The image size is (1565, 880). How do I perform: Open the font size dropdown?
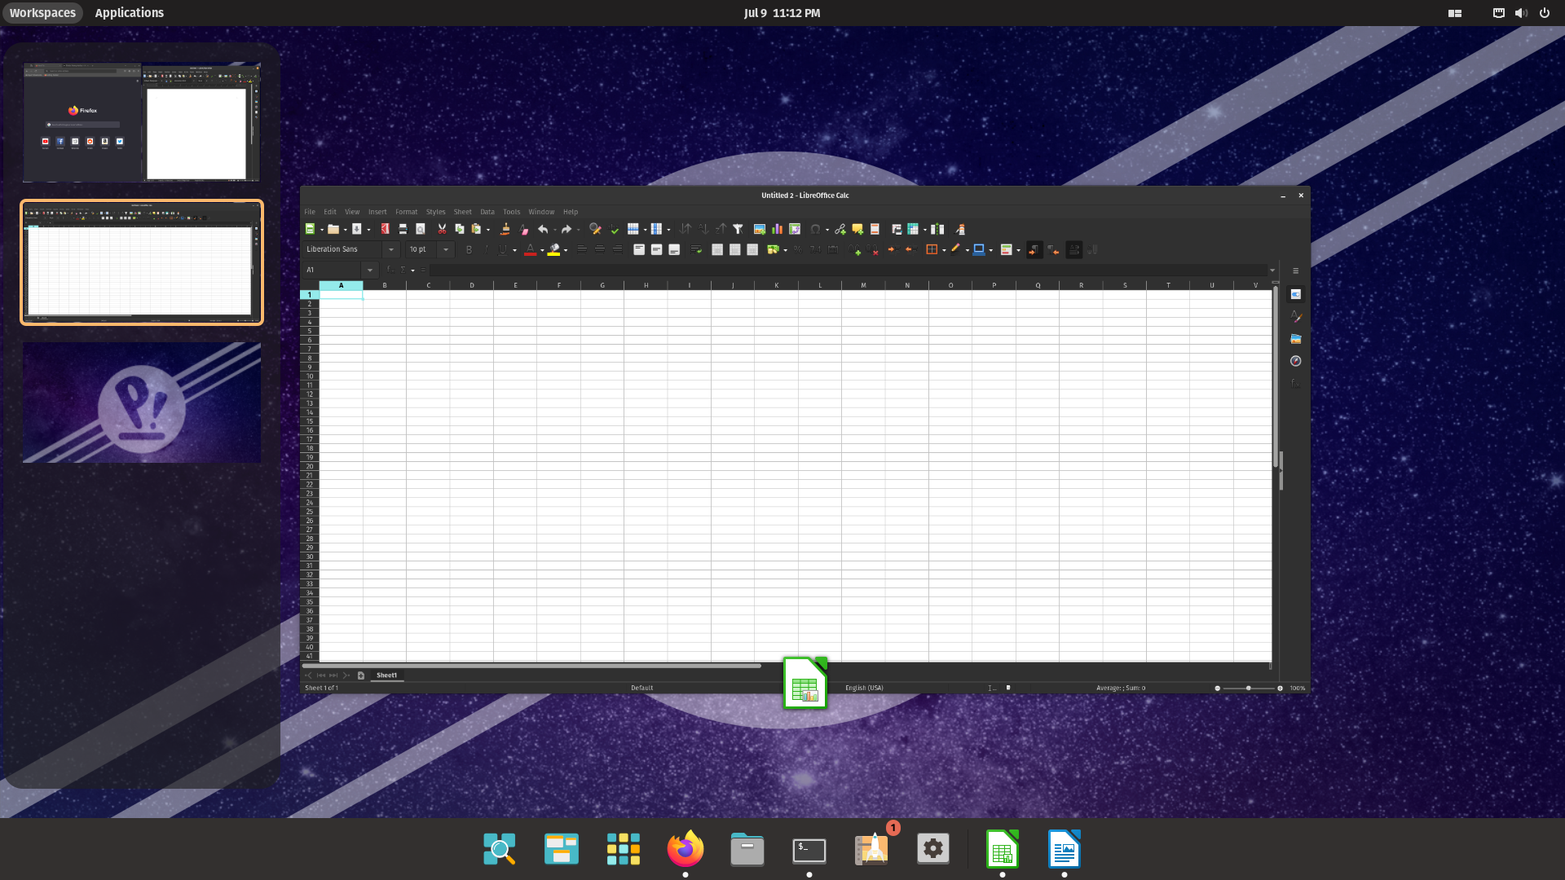pyautogui.click(x=445, y=249)
